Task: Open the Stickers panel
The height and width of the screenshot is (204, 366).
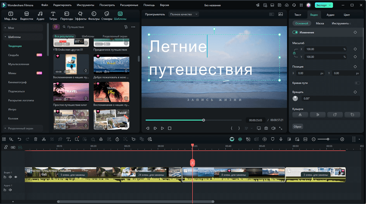Action: click(x=107, y=15)
